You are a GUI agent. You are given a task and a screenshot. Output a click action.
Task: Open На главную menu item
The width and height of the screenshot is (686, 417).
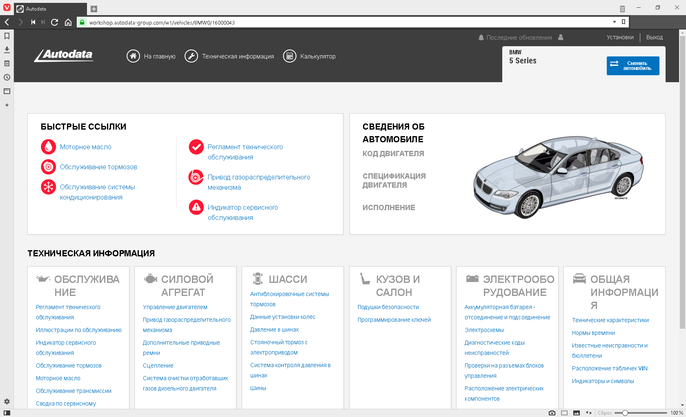click(160, 56)
